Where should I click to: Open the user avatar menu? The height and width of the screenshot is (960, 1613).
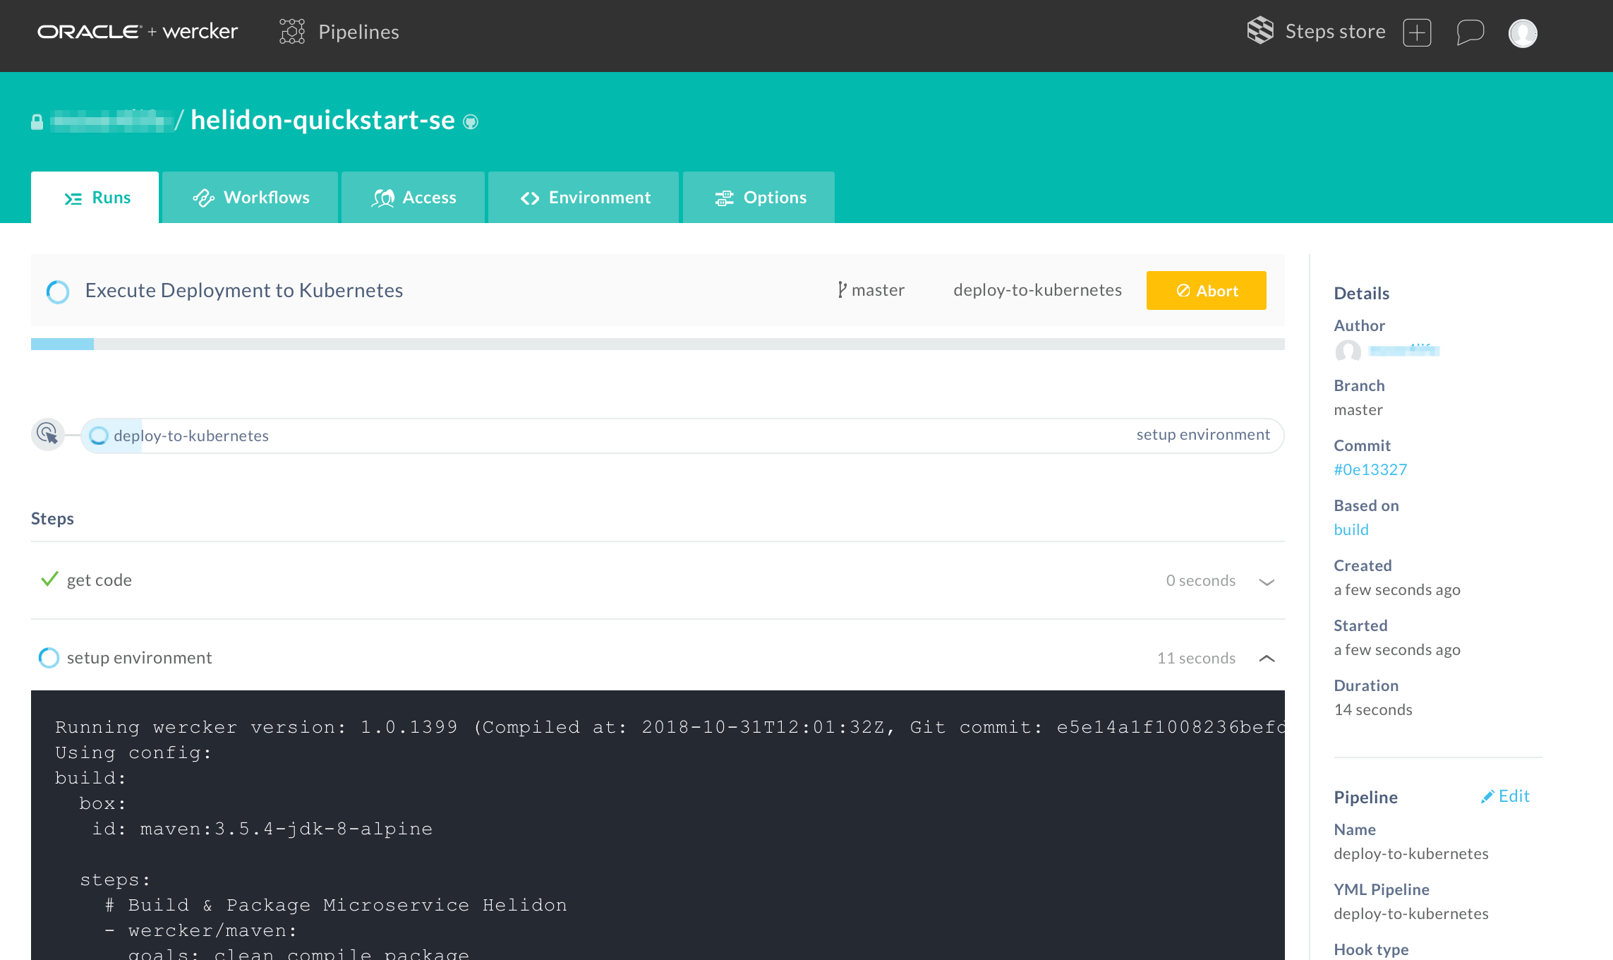coord(1523,33)
